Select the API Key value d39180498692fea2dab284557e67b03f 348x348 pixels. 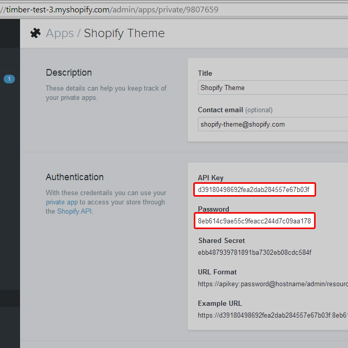[x=253, y=189]
